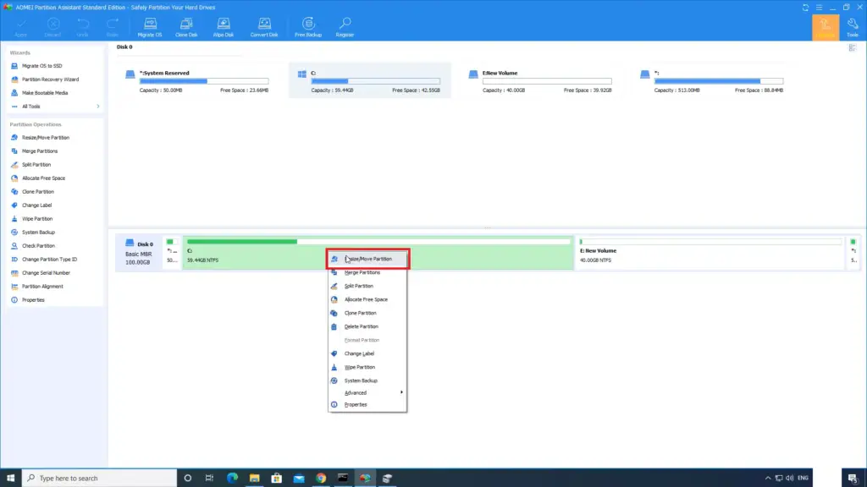The width and height of the screenshot is (867, 487).
Task: Select the System Reserved partition card
Action: pyautogui.click(x=196, y=80)
